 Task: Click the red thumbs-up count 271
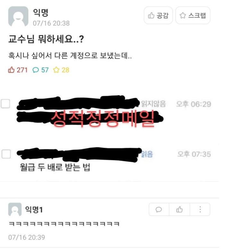tap(18, 70)
